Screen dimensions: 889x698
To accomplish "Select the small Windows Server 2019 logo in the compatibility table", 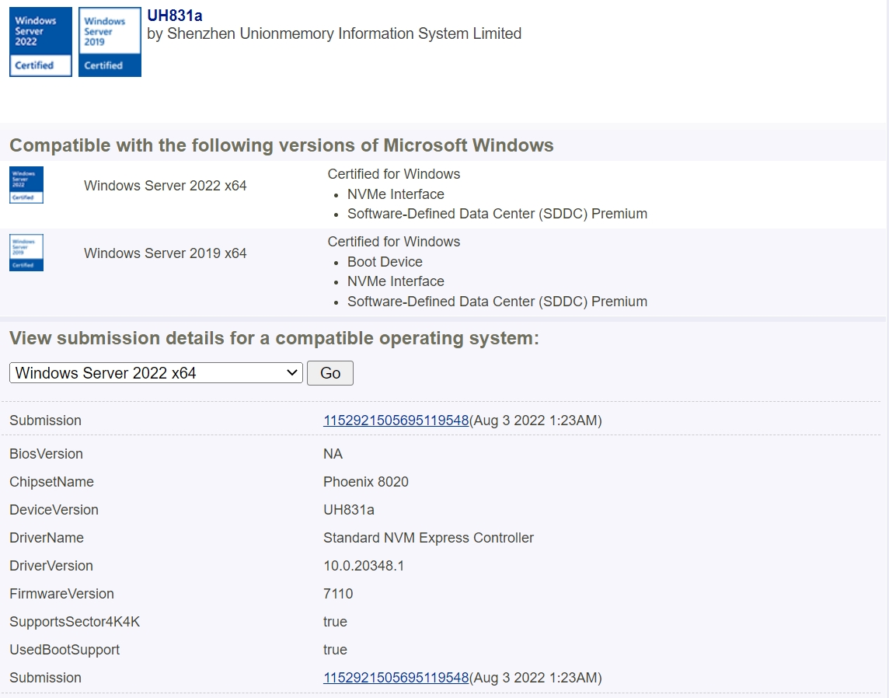I will pyautogui.click(x=26, y=253).
